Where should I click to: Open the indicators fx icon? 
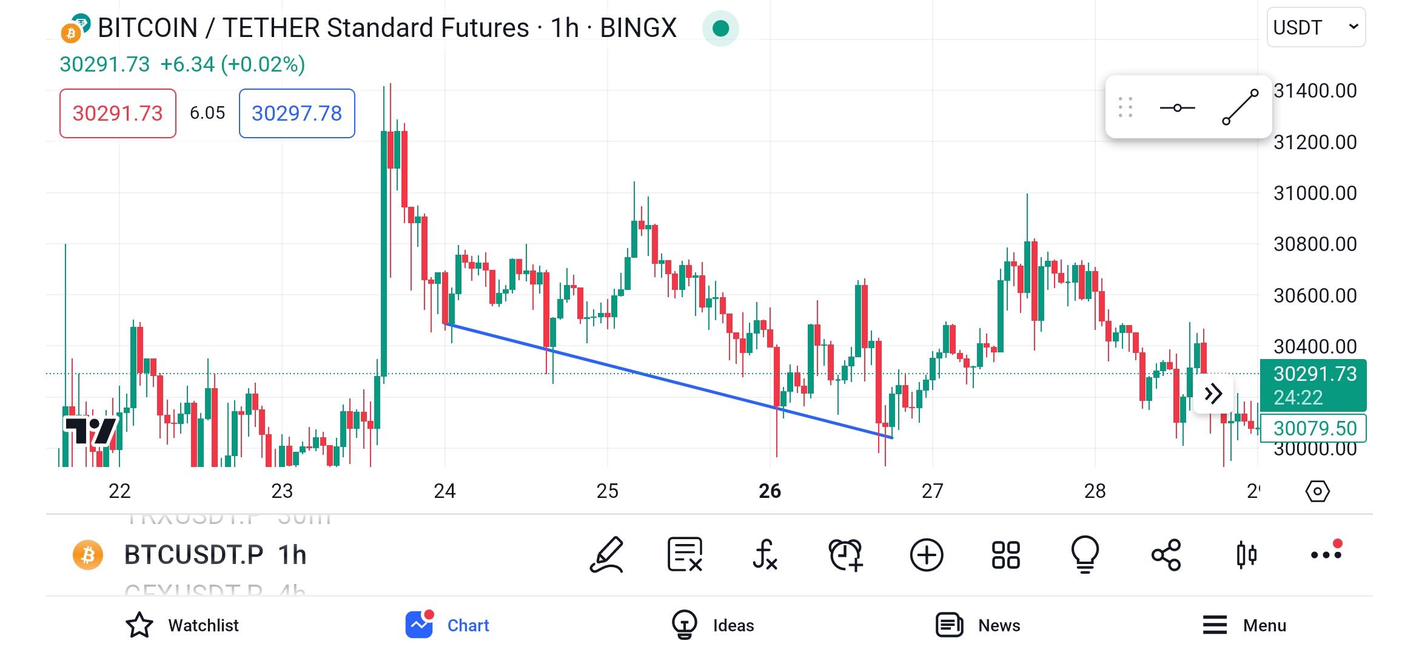pos(765,554)
